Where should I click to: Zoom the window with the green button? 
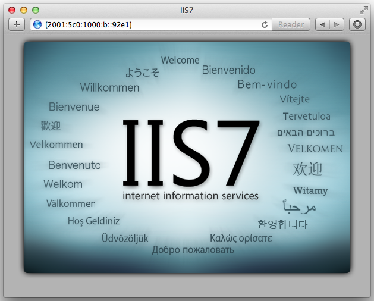pos(36,10)
